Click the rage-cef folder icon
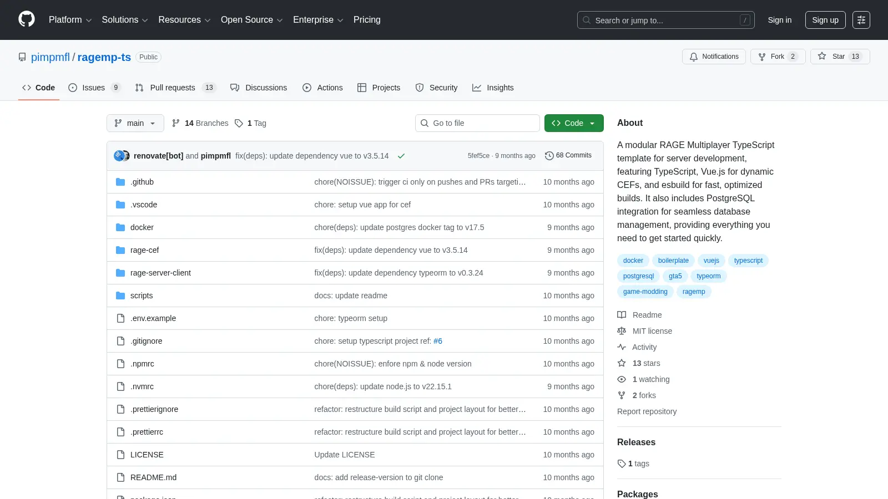This screenshot has width=888, height=499. 120,250
